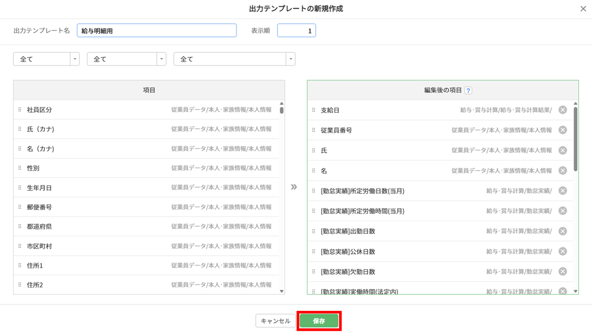Screen dimensions: 592x334
Task: Focus the 表示順 number field
Action: [x=296, y=31]
